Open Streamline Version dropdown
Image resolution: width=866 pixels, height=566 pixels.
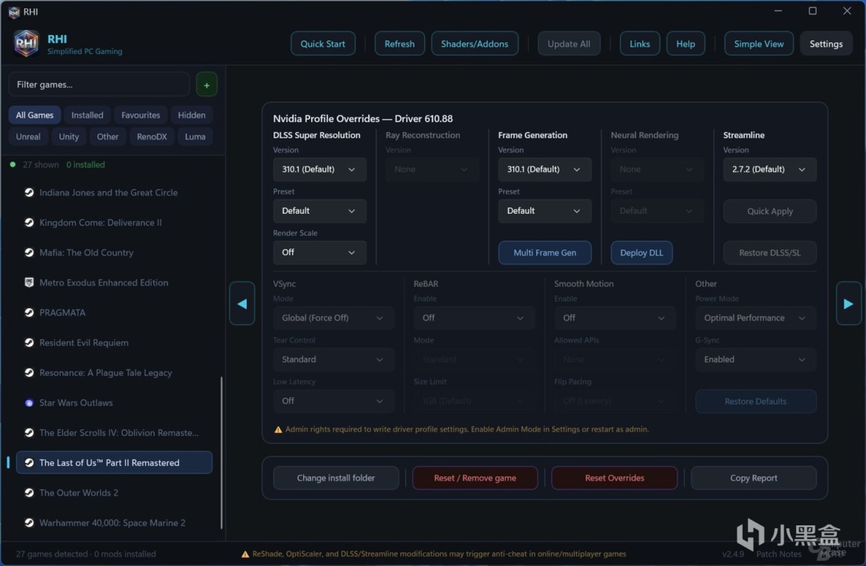point(770,169)
